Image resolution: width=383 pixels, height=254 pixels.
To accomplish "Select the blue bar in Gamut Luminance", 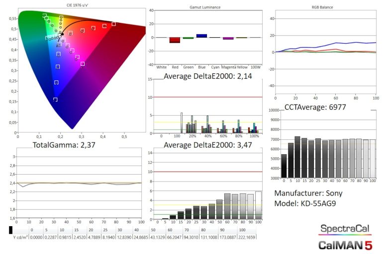I will (x=201, y=36).
